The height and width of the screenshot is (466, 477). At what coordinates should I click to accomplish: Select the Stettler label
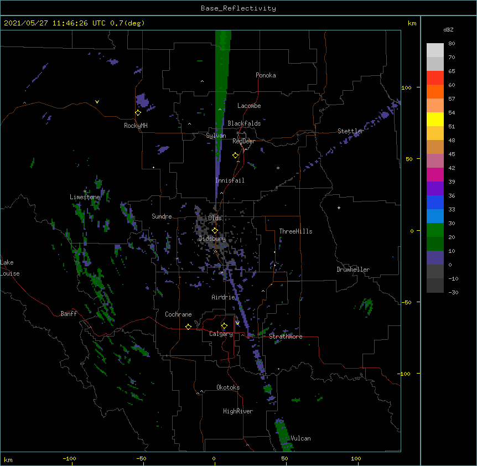click(x=350, y=131)
